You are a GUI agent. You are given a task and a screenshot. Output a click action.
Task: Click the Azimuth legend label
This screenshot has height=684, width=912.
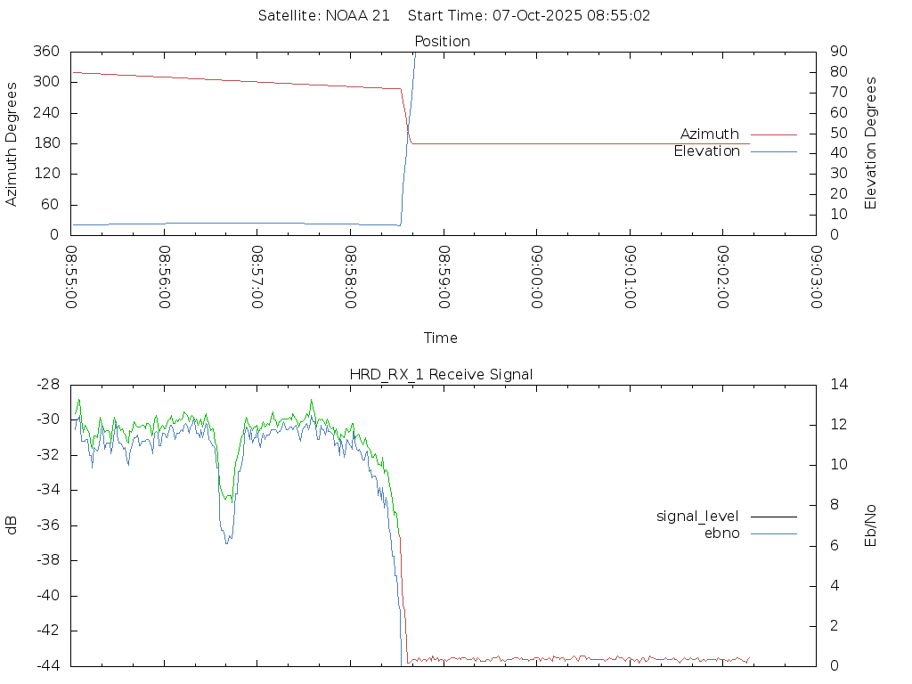click(x=709, y=134)
